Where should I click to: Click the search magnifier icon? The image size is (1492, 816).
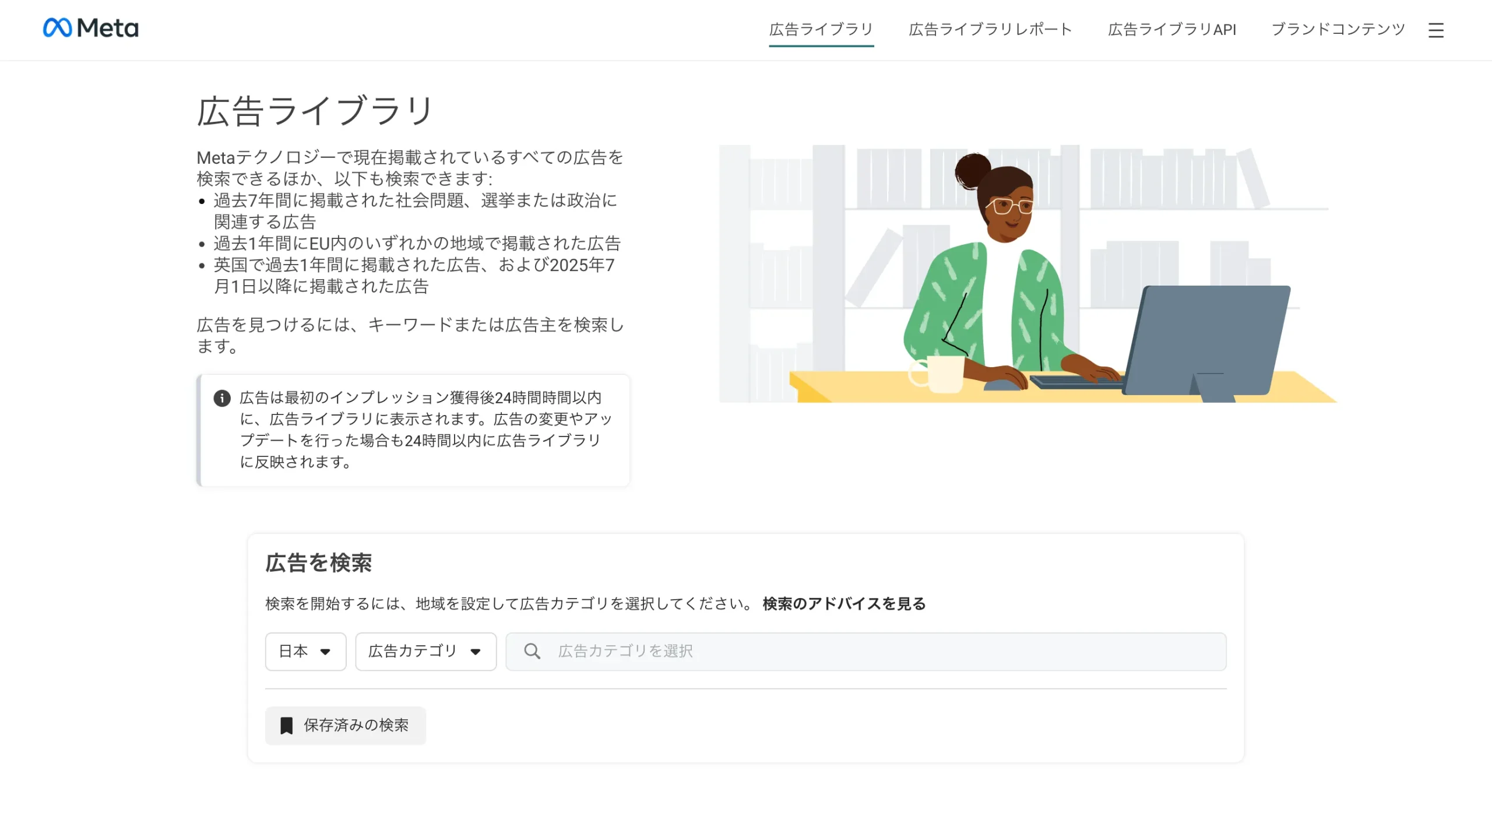532,651
